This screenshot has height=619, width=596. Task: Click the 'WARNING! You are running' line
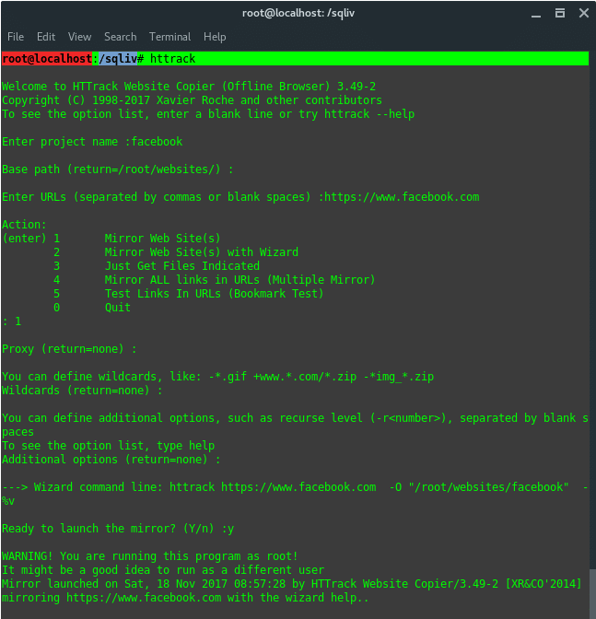(149, 556)
